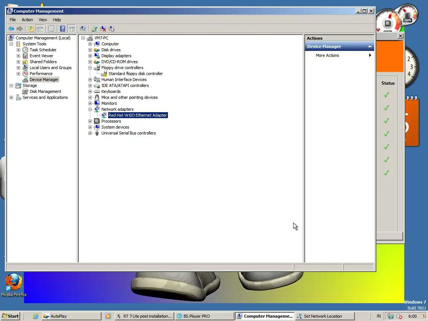Select the Keyboards category label
Image resolution: width=428 pixels, height=321 pixels.
111,91
